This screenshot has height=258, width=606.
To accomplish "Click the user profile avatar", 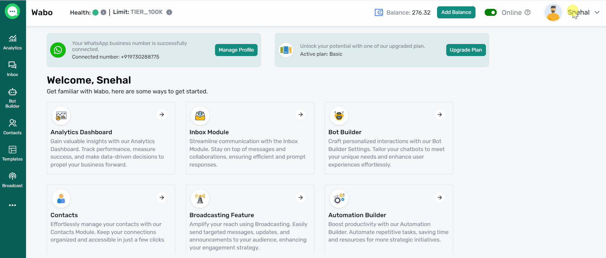I will pyautogui.click(x=553, y=13).
